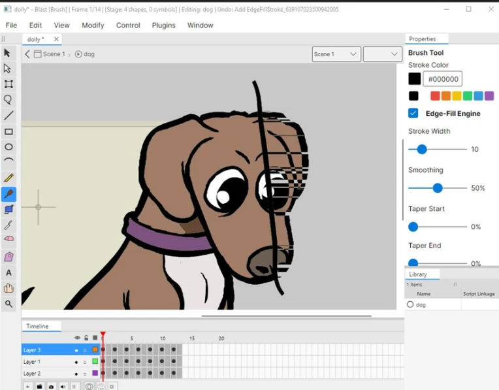Click the Smoothing slider handle

click(x=438, y=188)
